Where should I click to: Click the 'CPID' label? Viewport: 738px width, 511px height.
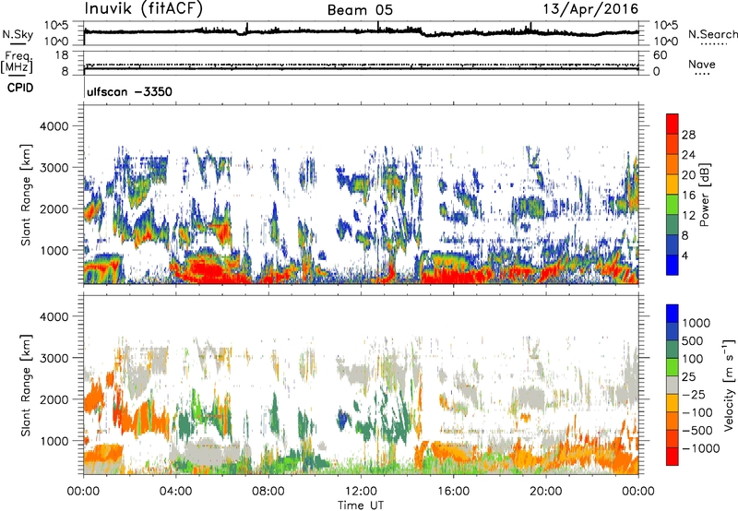[20, 88]
